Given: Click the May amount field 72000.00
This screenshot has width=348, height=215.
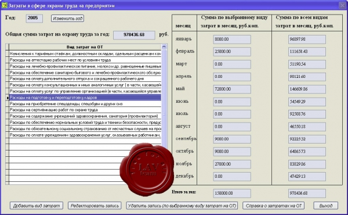Looking at the screenshot, I should click(x=232, y=89).
